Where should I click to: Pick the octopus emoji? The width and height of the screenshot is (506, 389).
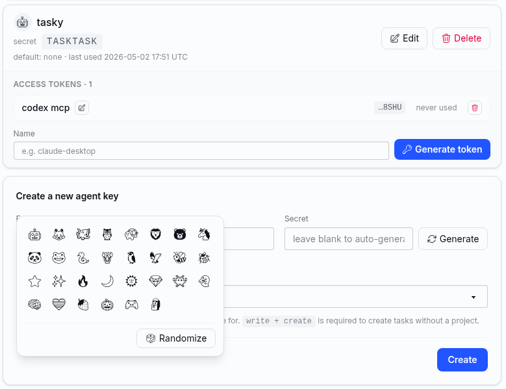(83, 234)
